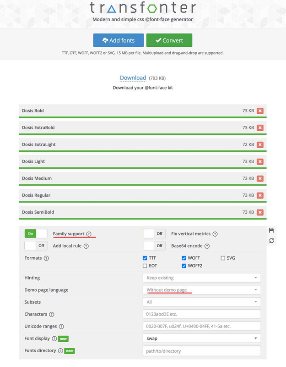Image resolution: width=286 pixels, height=367 pixels.
Task: Click the Add fonts button
Action: (x=119, y=40)
